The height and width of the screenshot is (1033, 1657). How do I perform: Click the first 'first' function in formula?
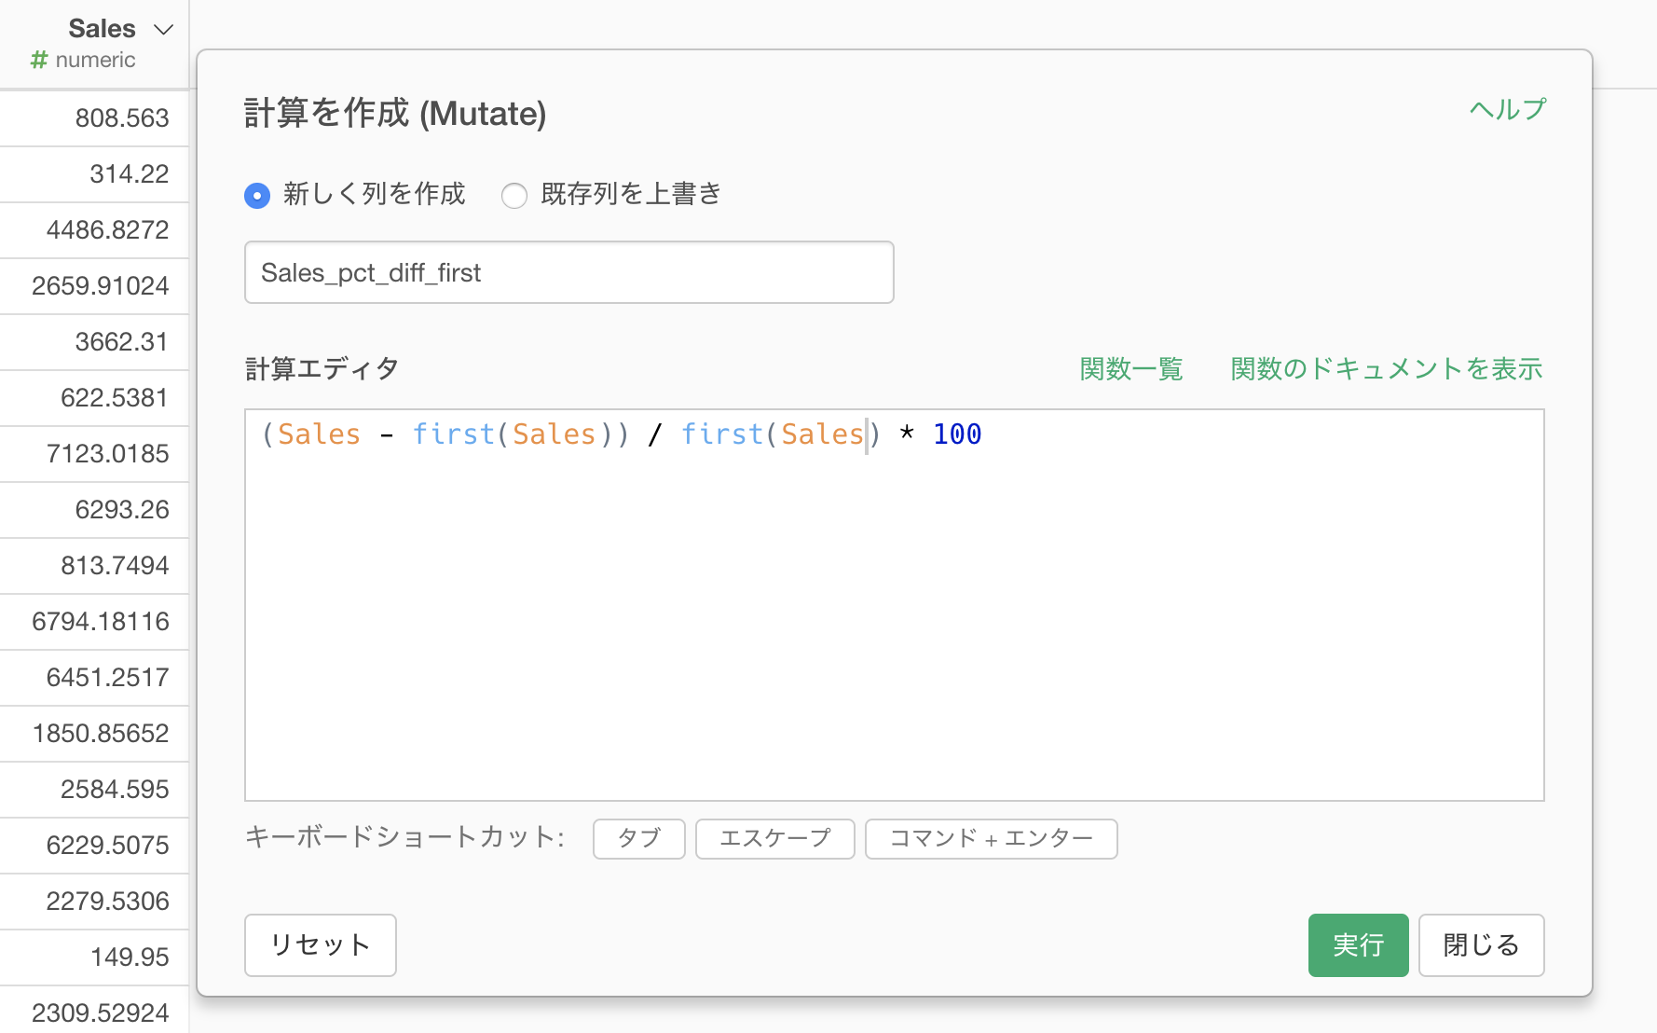point(453,434)
